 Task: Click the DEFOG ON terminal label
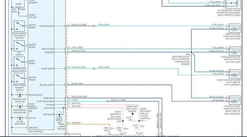click(49, 115)
